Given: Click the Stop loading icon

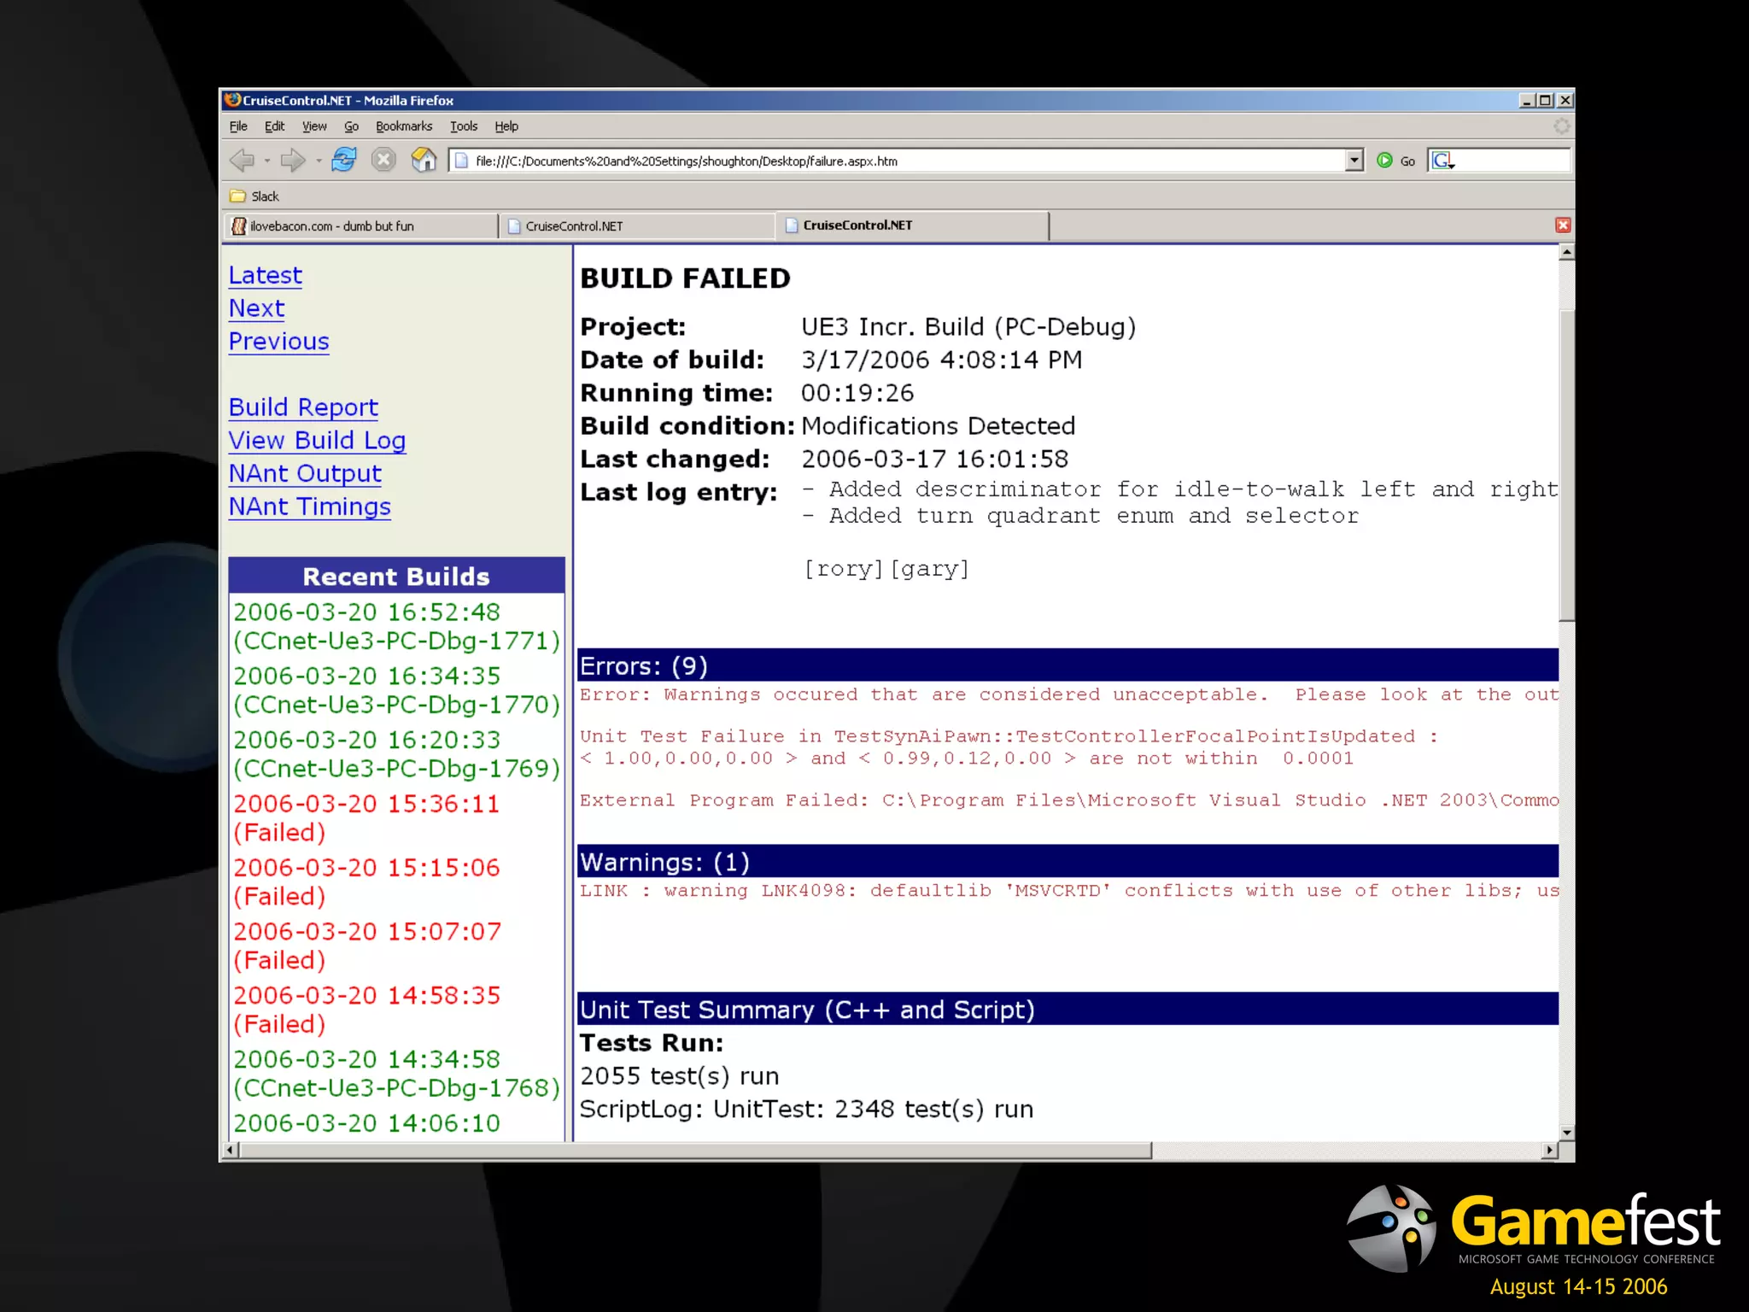Looking at the screenshot, I should coord(383,160).
